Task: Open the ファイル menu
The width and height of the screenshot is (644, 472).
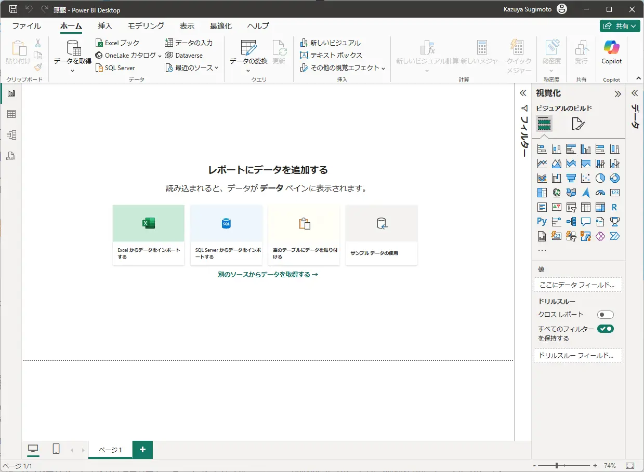Action: [27, 26]
